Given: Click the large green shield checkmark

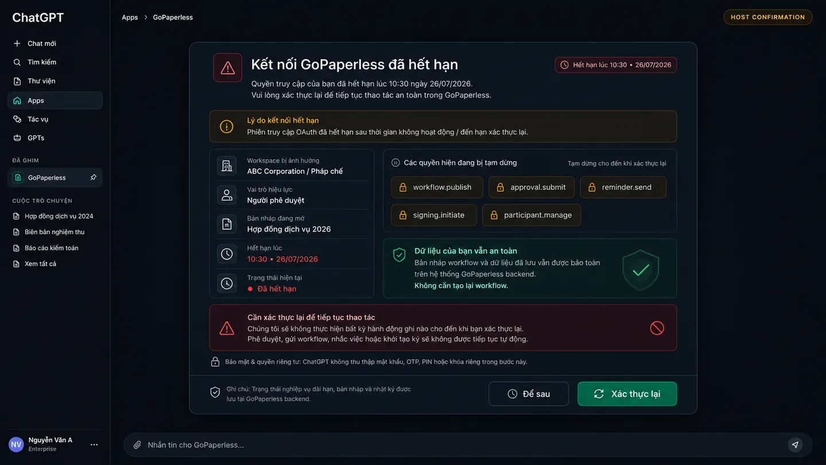Looking at the screenshot, I should (x=641, y=269).
